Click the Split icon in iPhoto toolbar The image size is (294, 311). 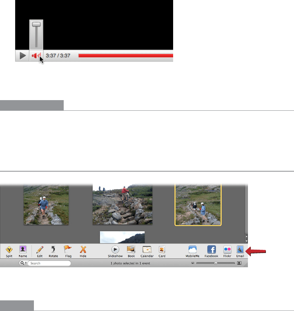click(x=9, y=251)
